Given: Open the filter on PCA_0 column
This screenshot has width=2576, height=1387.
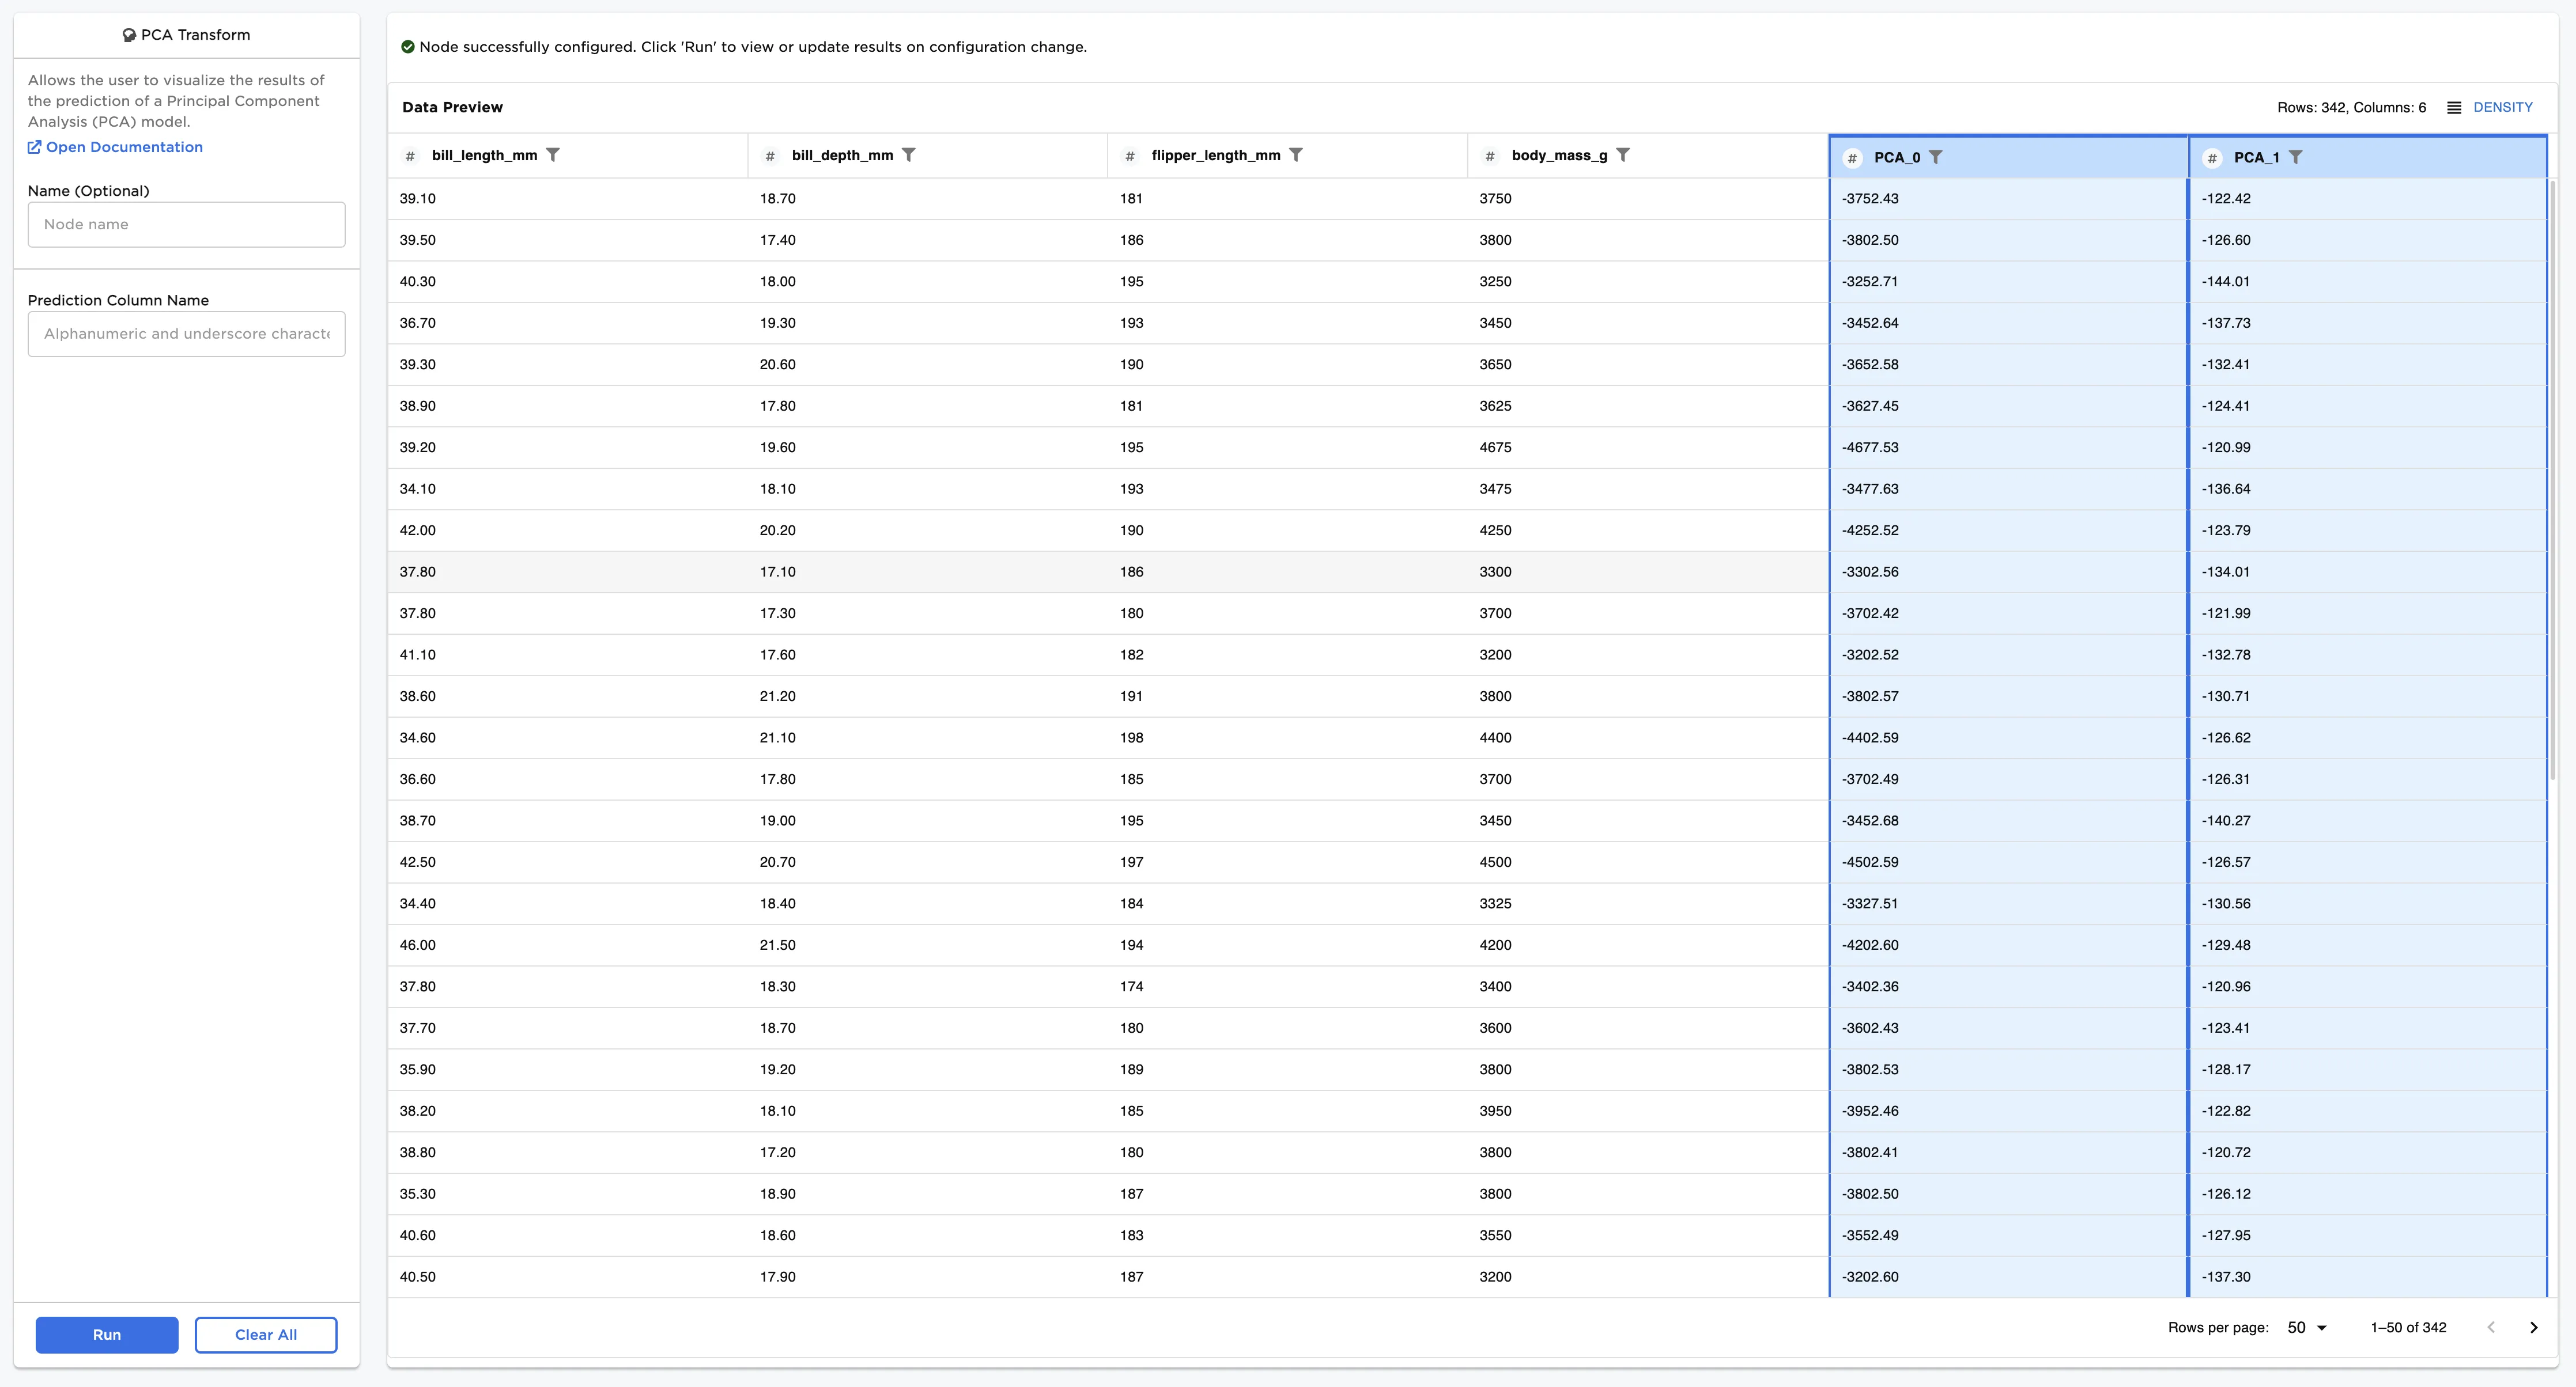Looking at the screenshot, I should tap(1937, 157).
